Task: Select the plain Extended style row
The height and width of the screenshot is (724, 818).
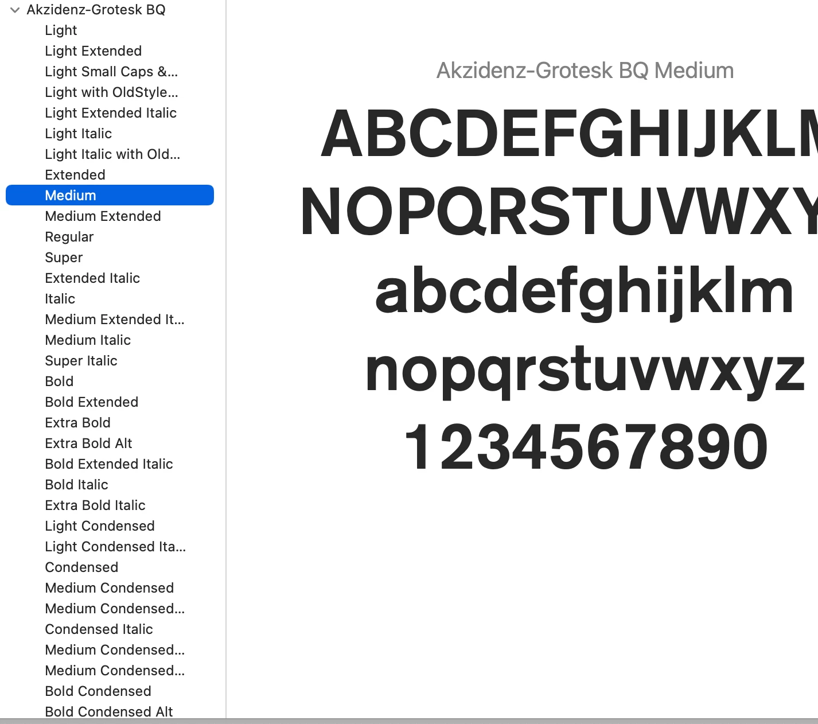Action: (110, 175)
